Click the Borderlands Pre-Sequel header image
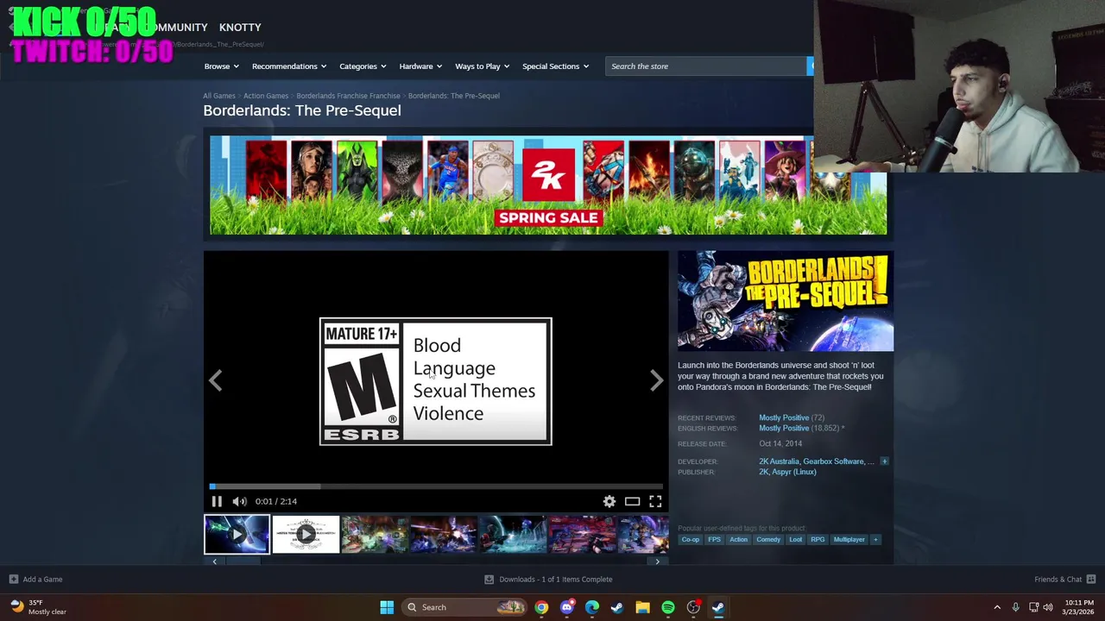This screenshot has height=621, width=1105. point(786,301)
